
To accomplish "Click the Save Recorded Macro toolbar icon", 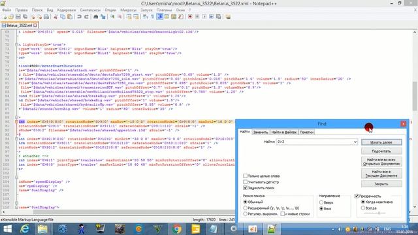I will coord(218,17).
